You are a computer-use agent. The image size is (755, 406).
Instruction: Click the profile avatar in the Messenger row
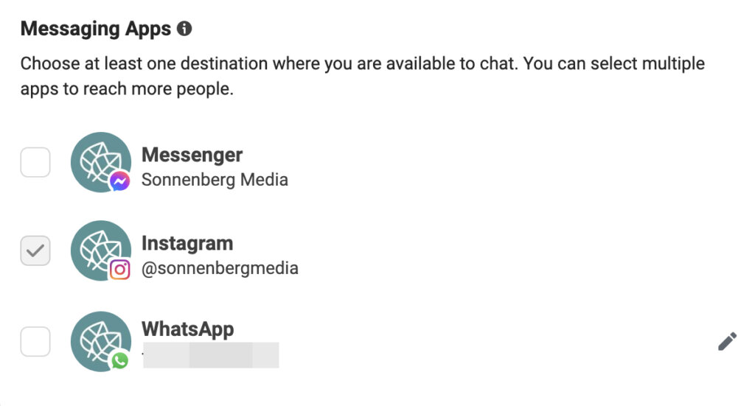point(97,159)
